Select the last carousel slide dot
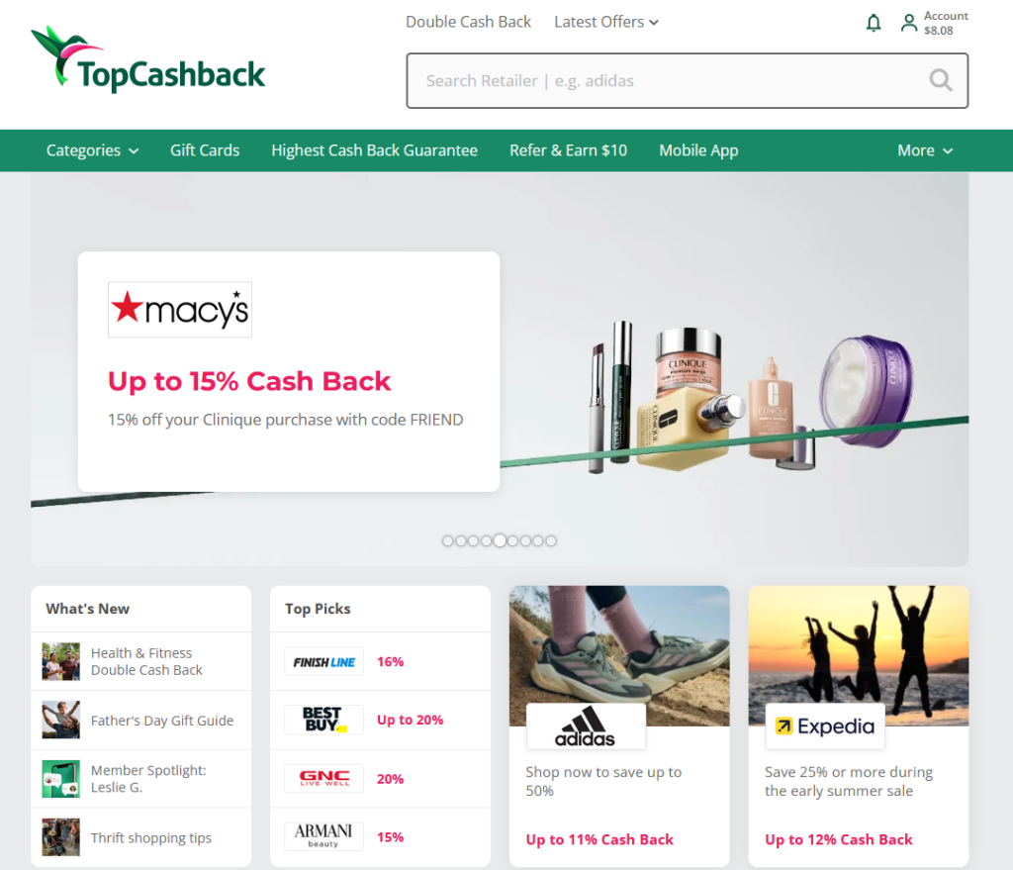This screenshot has width=1013, height=870. (x=550, y=541)
